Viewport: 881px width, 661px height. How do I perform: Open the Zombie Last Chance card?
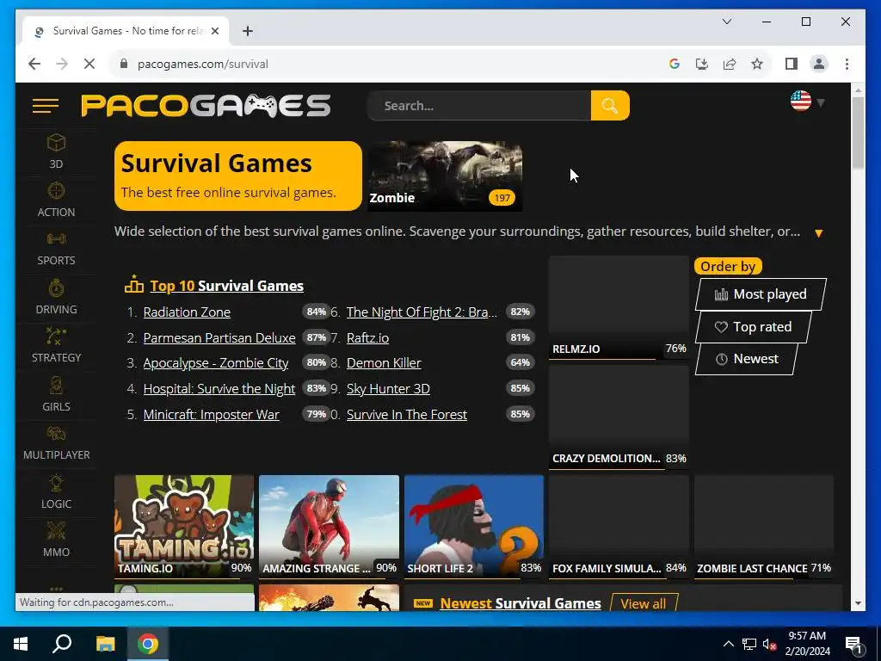764,526
